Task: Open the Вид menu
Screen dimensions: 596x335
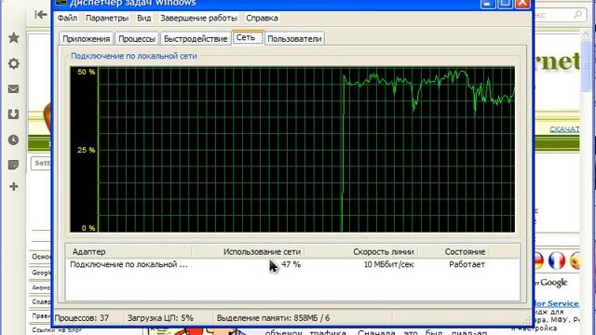Action: 144,18
